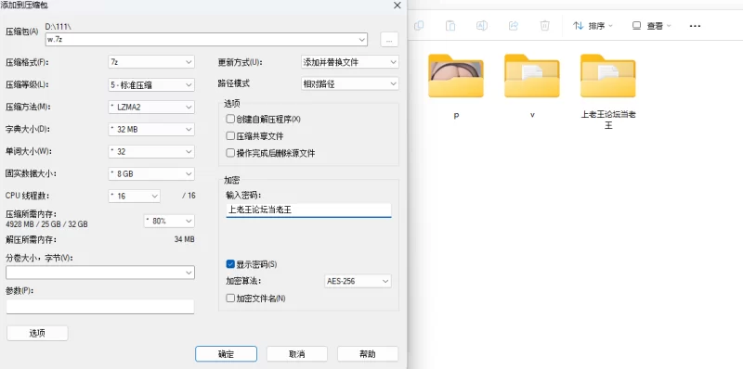This screenshot has height=369, width=743.
Task: Enable 操作完成后删除源文件 checkbox
Action: coord(230,153)
